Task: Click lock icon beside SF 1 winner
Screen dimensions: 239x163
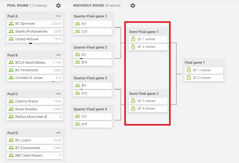Action: click(x=189, y=70)
